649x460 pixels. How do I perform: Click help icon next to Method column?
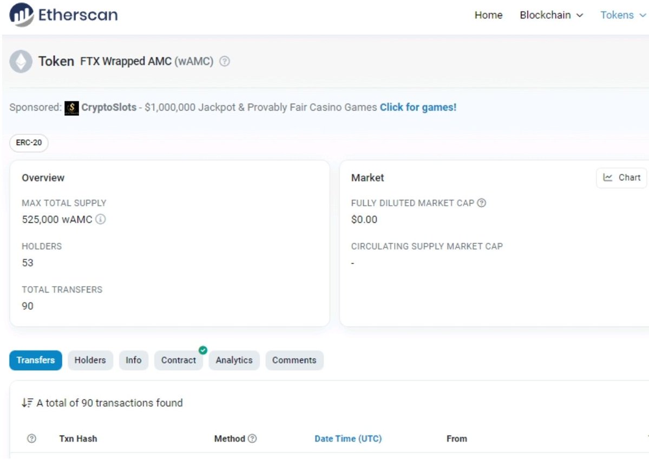click(252, 438)
